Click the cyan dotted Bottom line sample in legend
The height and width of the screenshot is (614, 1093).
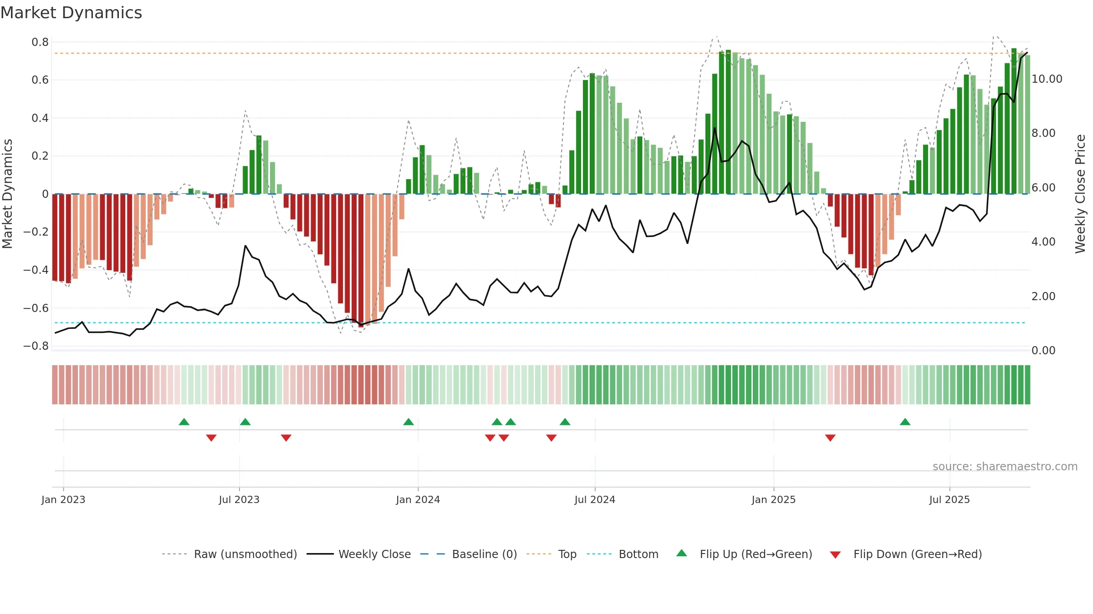[599, 554]
